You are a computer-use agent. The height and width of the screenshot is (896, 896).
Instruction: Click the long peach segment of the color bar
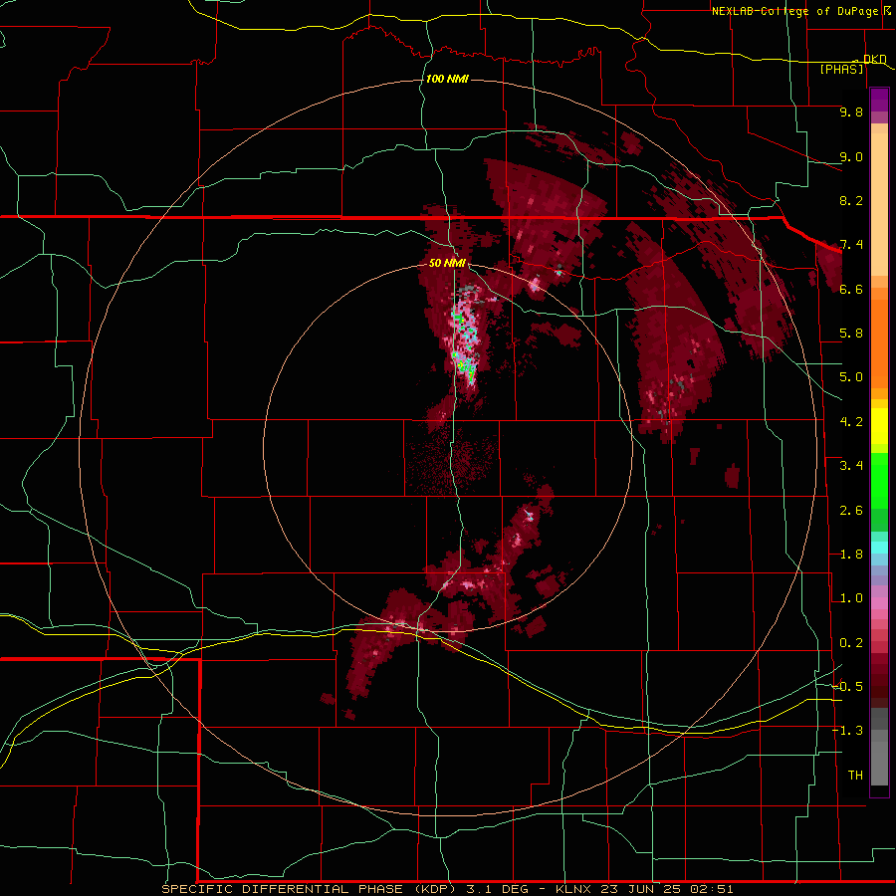pyautogui.click(x=879, y=204)
